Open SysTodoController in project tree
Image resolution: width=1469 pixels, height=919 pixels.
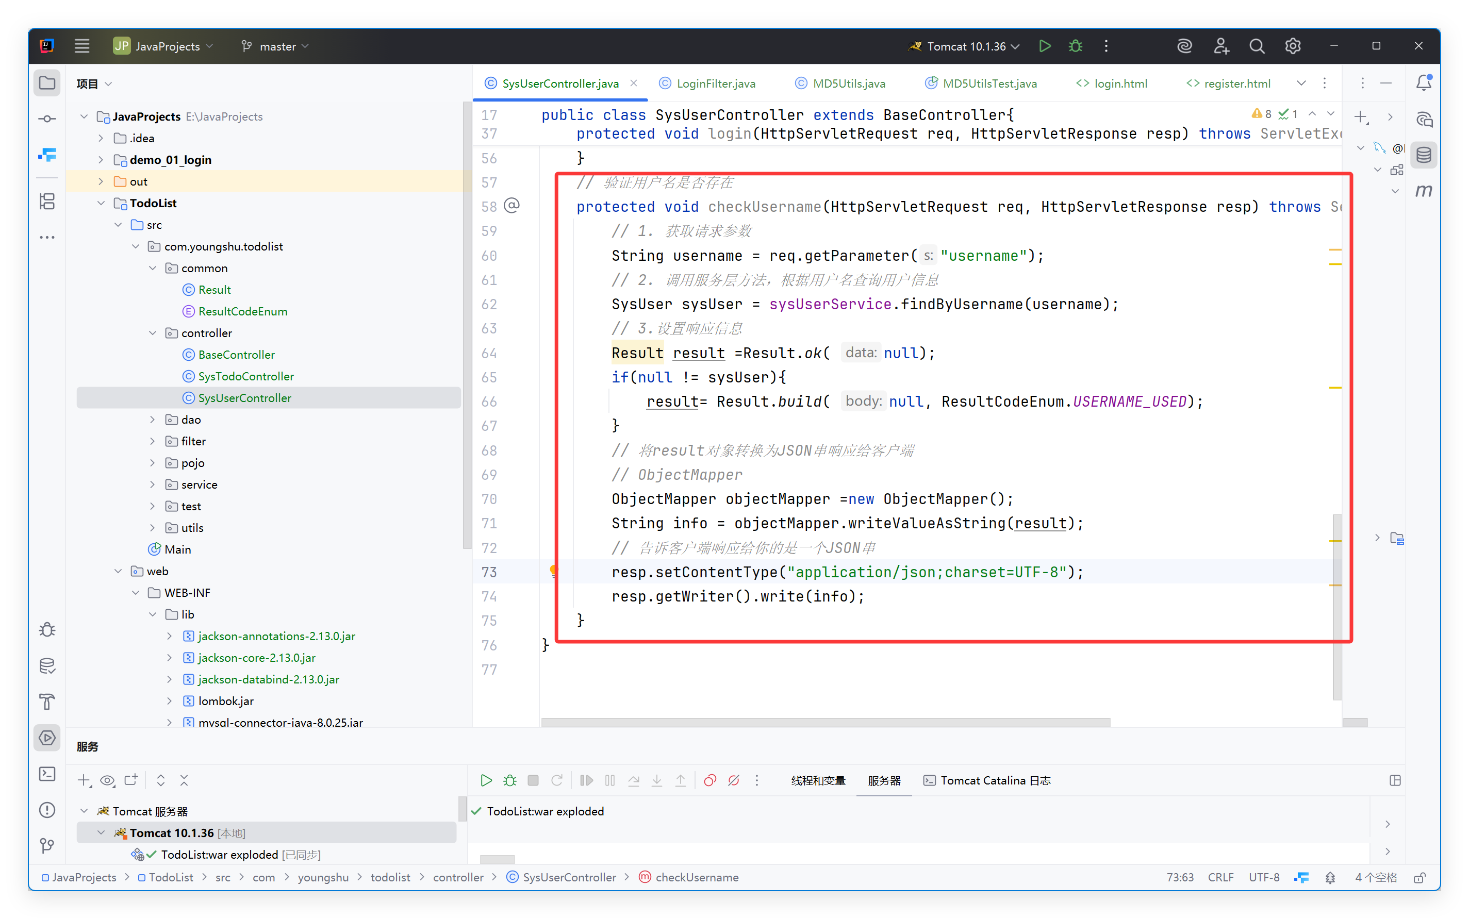tap(245, 376)
